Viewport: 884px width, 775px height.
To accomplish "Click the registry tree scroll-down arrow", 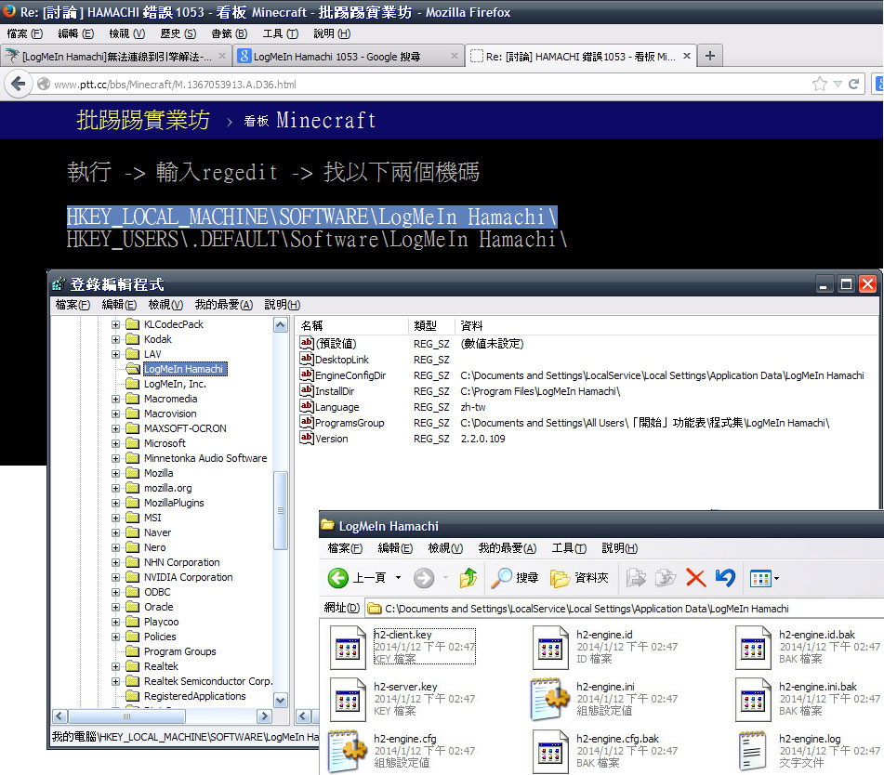I will 281,701.
